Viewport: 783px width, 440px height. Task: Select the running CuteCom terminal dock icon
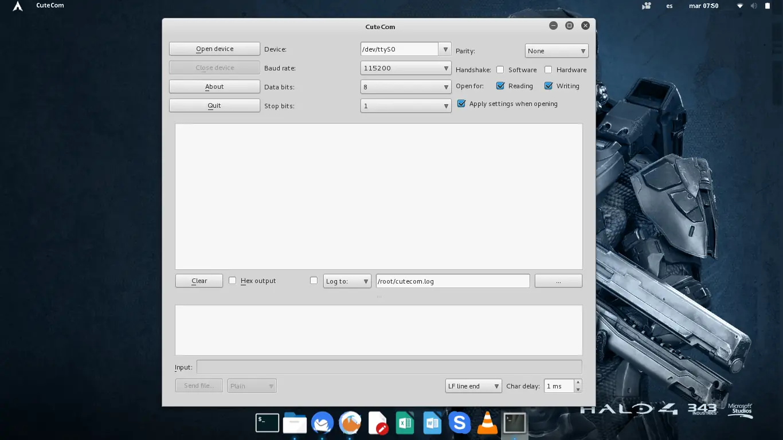click(515, 423)
